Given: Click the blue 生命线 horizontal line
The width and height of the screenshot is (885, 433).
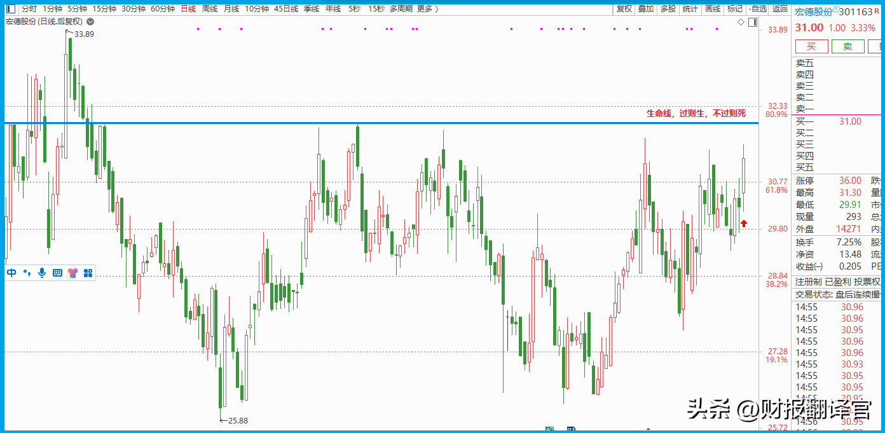Looking at the screenshot, I should 381,122.
